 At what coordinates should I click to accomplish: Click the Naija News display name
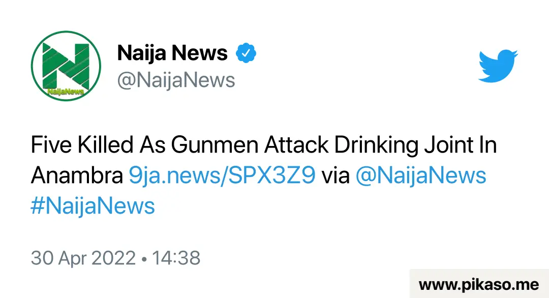tap(172, 53)
